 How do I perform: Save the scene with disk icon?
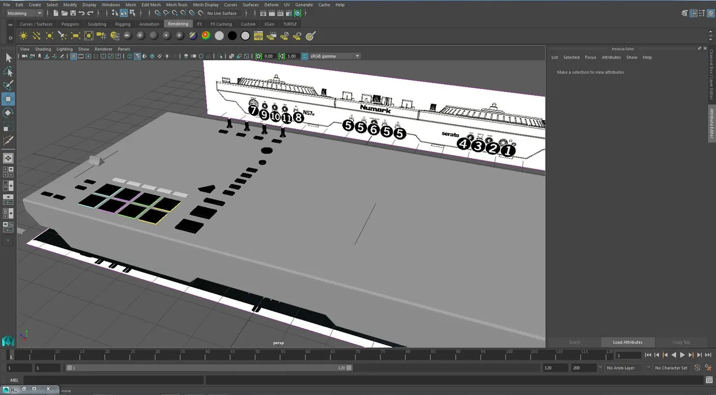click(73, 13)
